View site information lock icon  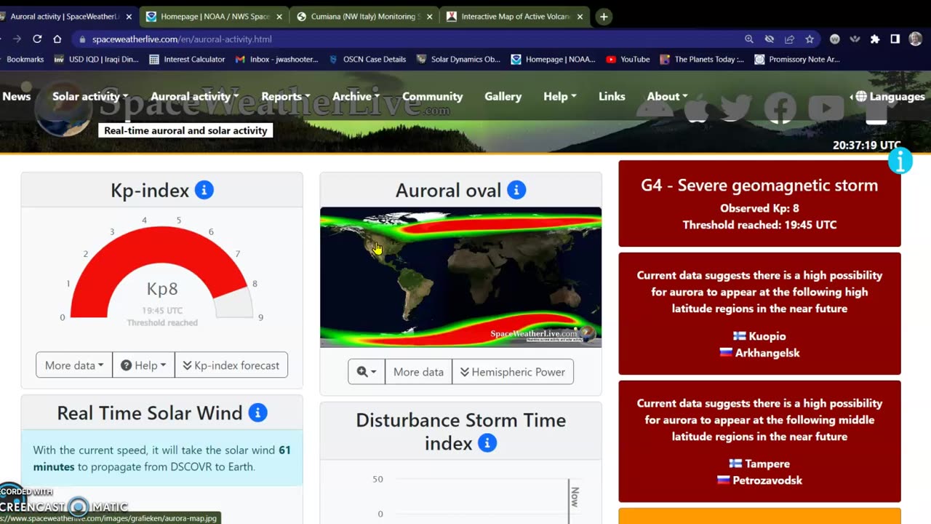(82, 39)
